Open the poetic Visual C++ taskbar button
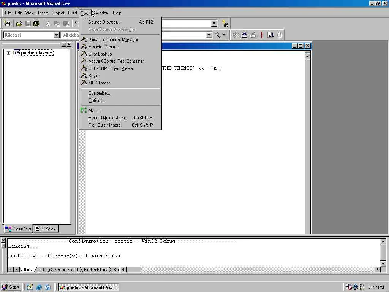The image size is (389, 292). click(x=88, y=287)
